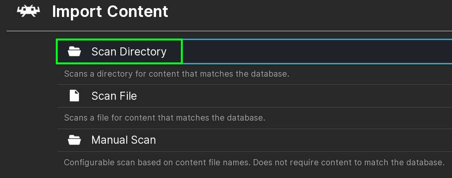Open the Scan Directory option
This screenshot has width=452, height=178.
129,52
